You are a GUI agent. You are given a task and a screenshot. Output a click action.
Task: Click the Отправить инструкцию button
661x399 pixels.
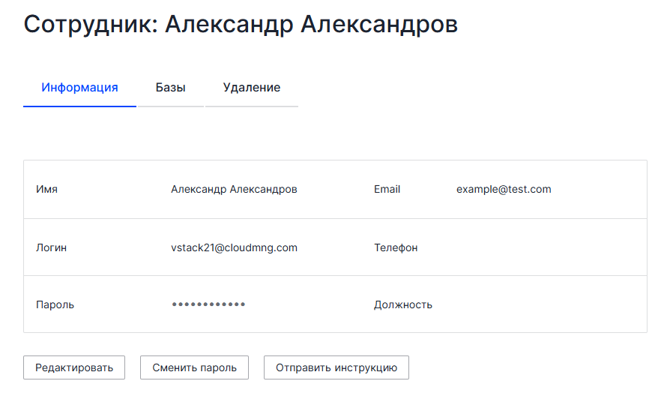pyautogui.click(x=336, y=367)
